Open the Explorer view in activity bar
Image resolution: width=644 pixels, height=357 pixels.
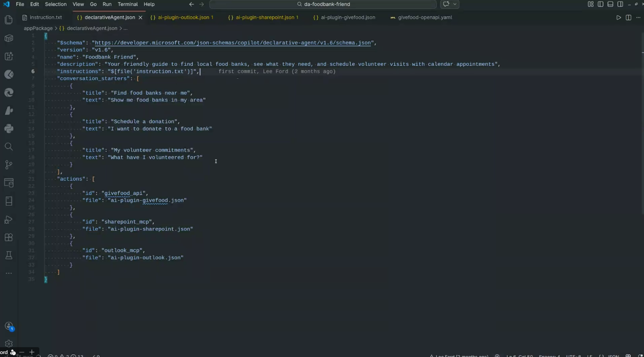click(x=9, y=20)
